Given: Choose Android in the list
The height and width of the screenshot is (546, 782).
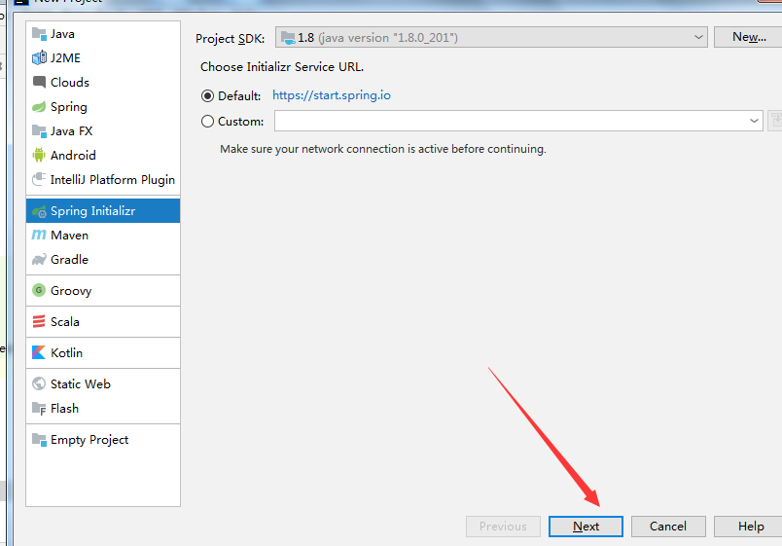Looking at the screenshot, I should click(x=103, y=155).
